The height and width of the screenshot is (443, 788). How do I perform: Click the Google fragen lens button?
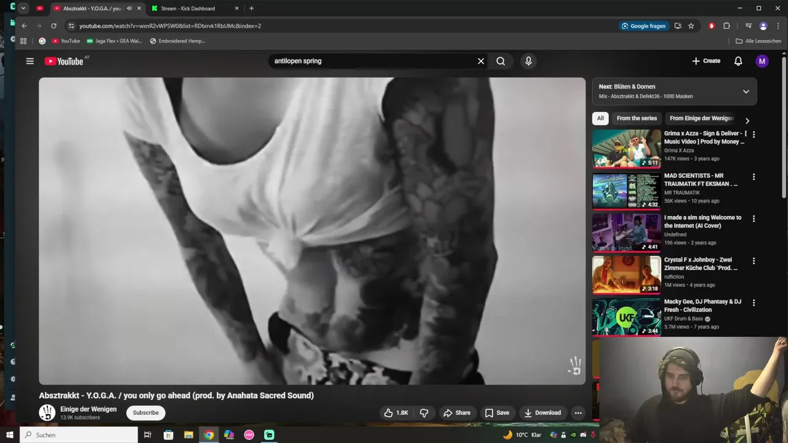click(x=644, y=26)
